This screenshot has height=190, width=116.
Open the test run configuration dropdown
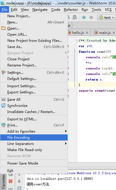pos(106,18)
